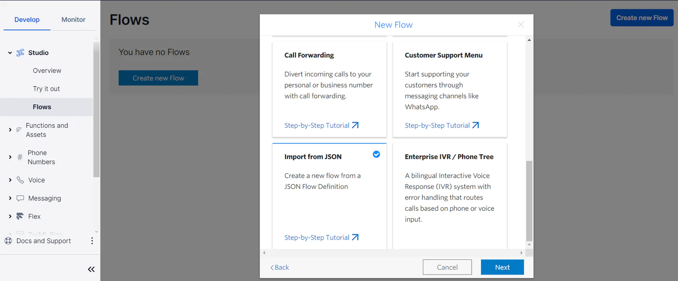
Task: Click the Voice phone icon
Action: point(20,180)
